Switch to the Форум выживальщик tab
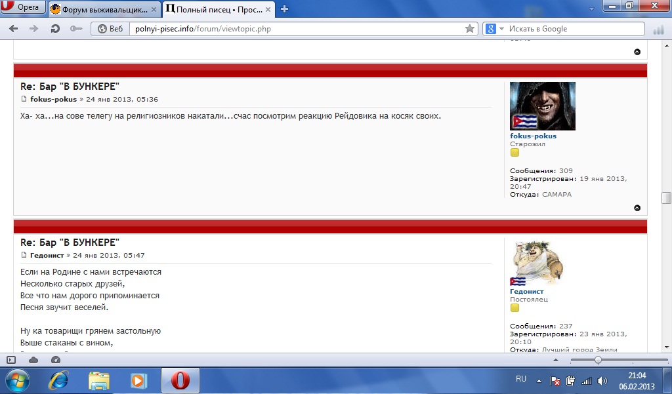 (103, 9)
